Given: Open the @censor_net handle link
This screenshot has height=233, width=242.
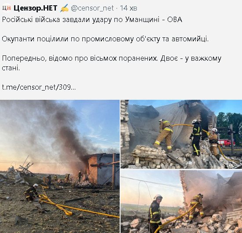Looking at the screenshot, I should pos(92,8).
